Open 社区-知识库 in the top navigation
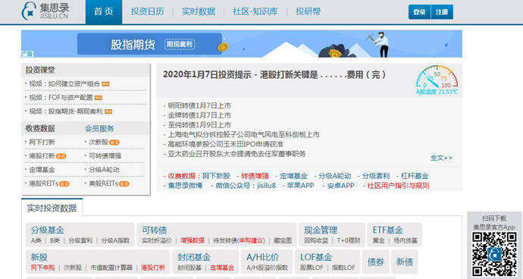 click(255, 11)
